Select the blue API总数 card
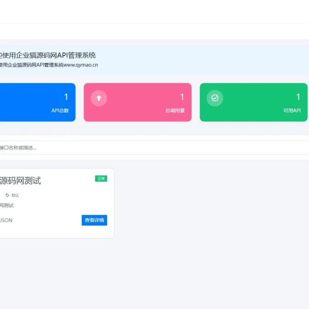 tap(37, 102)
